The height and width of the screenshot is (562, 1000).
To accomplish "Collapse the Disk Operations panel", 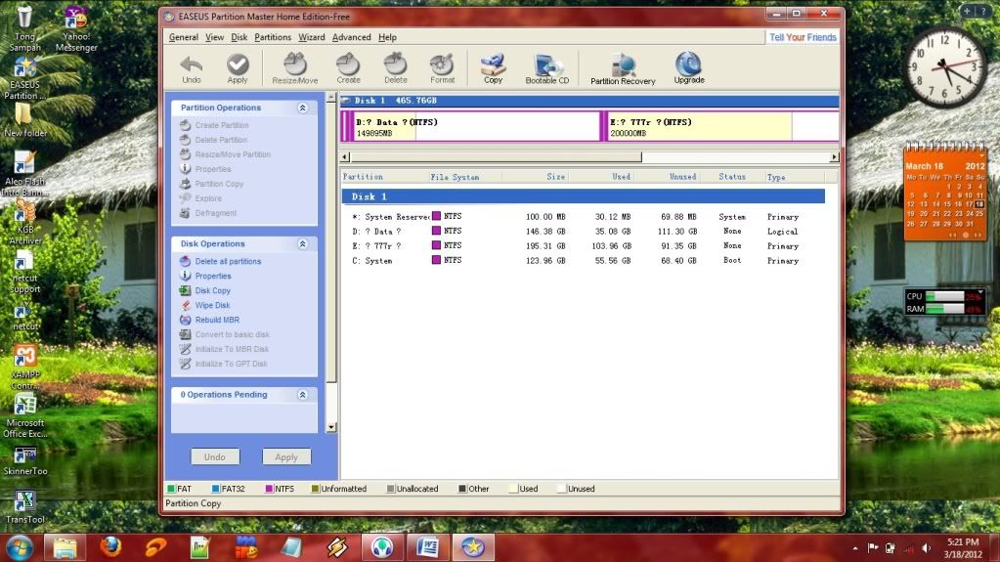I will (x=303, y=243).
